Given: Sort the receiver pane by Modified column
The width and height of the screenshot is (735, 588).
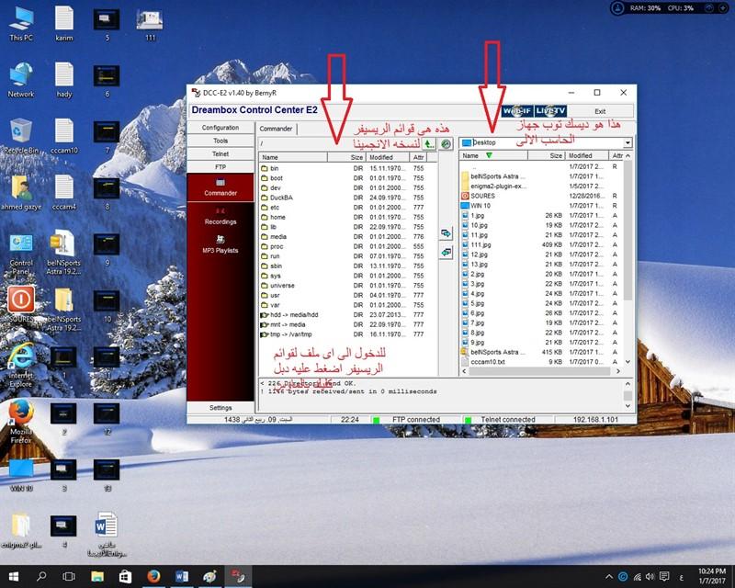Looking at the screenshot, I should [387, 157].
